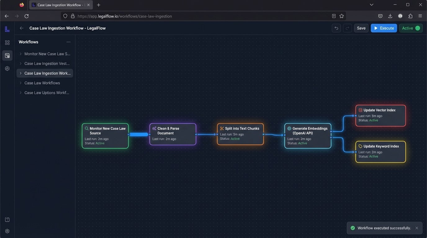Click the LegalFlow logo icon at top left
Screen dimensions: 427x238
coord(7,29)
